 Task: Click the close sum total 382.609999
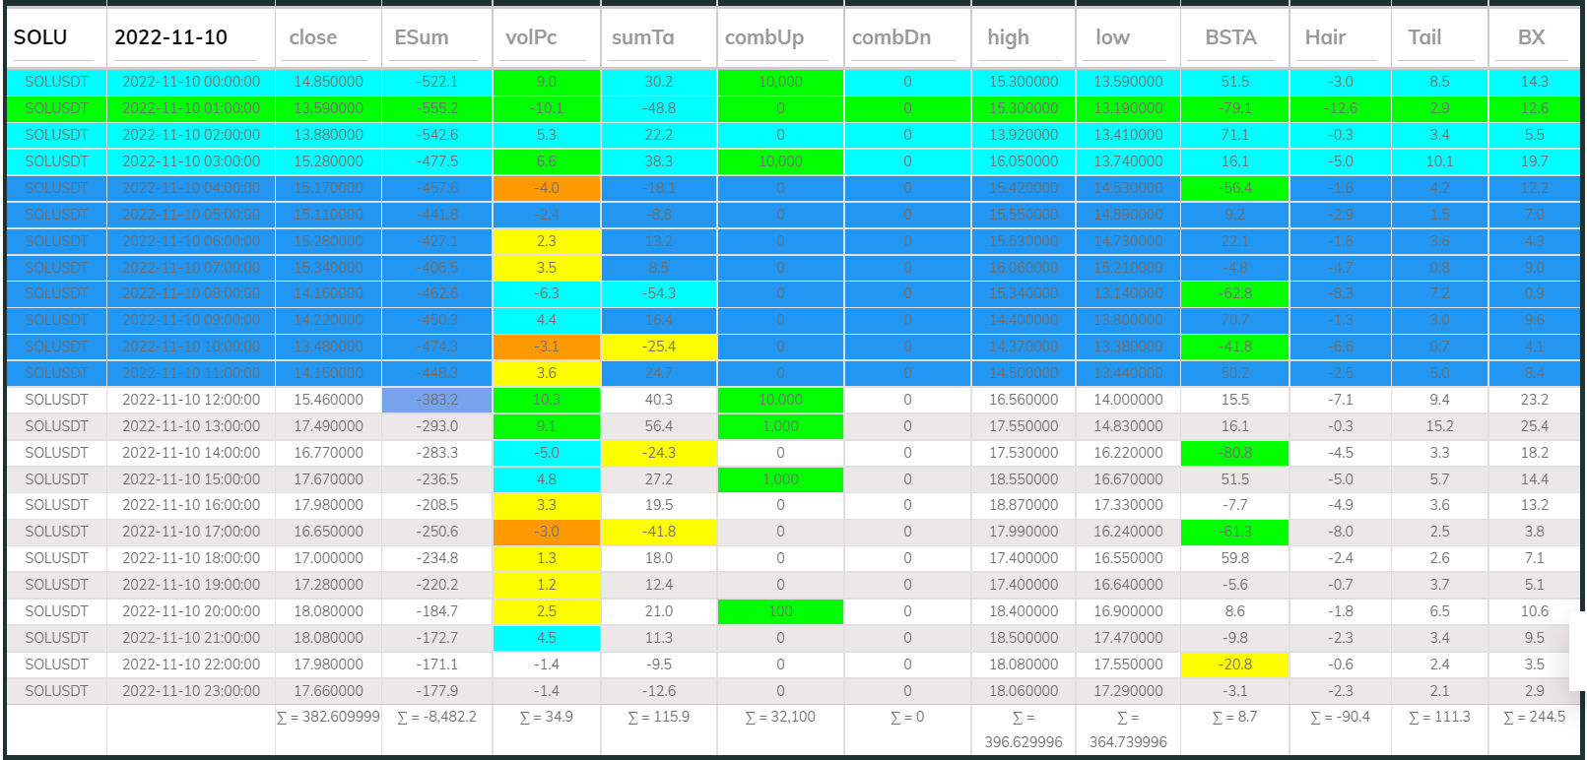coord(328,717)
